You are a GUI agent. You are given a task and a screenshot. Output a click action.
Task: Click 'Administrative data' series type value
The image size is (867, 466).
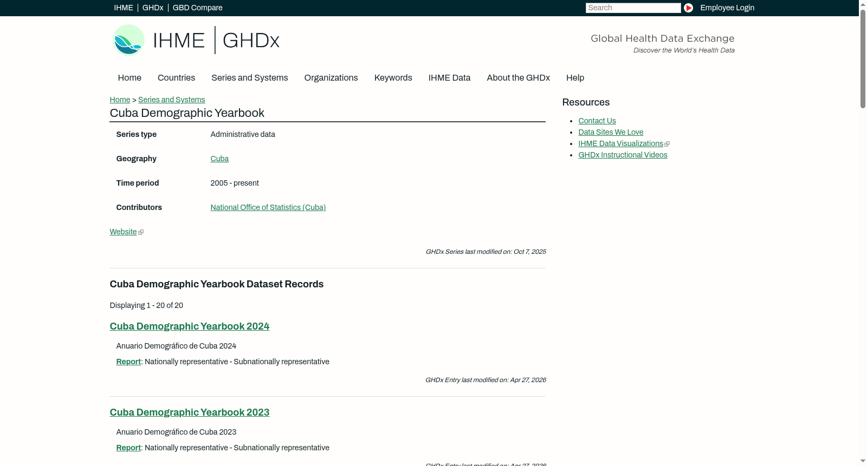click(243, 134)
